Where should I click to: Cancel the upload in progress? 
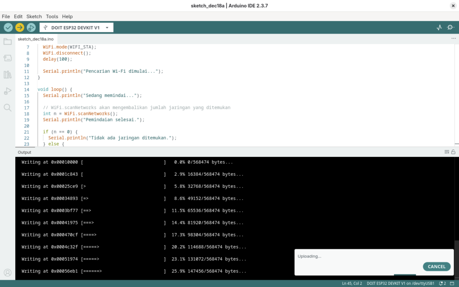point(436,266)
